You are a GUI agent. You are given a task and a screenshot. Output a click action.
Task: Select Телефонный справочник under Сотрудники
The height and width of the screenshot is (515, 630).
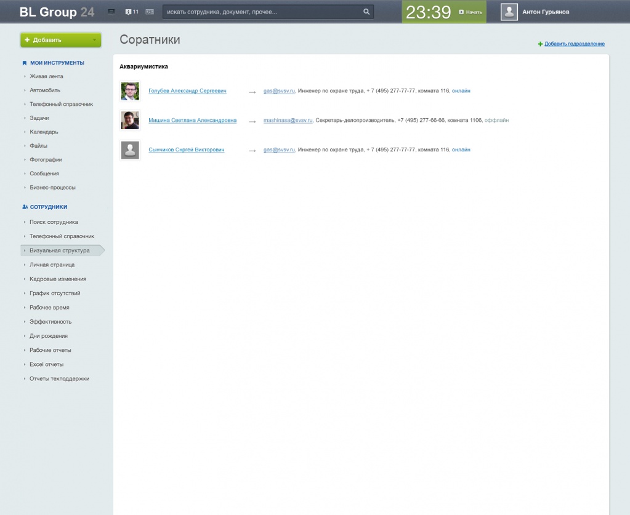tap(62, 236)
